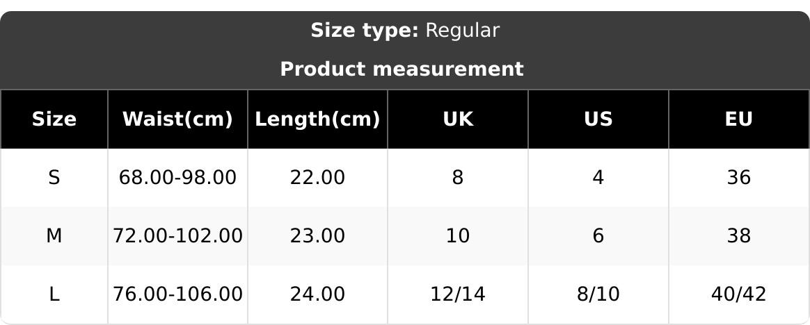810x325 pixels.
Task: Click the UK column header
Action: pos(458,119)
